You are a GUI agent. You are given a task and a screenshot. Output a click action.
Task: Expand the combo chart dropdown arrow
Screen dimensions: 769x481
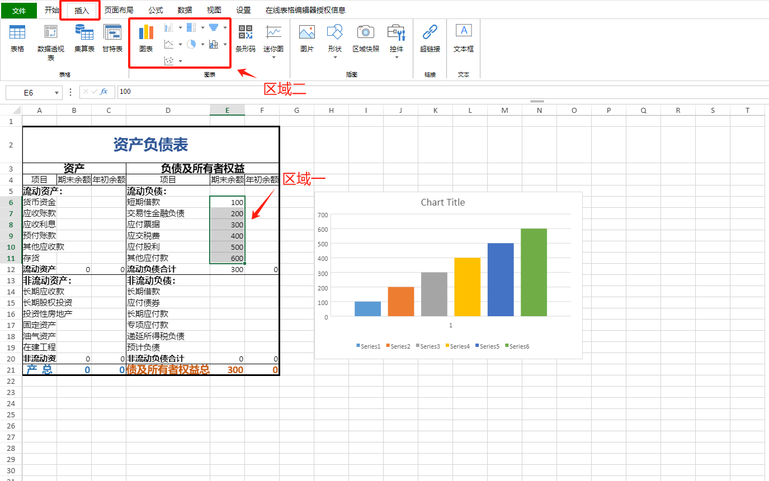225,44
